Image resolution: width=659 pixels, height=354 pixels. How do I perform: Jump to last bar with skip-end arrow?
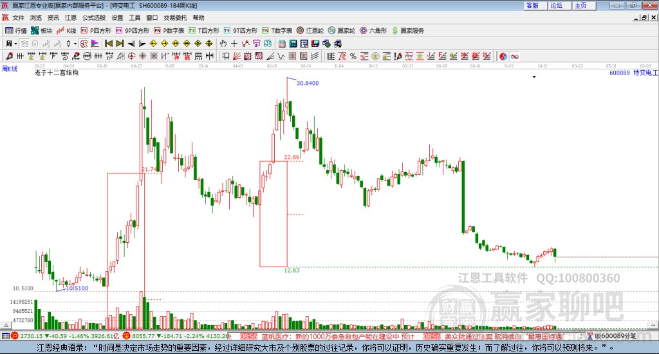point(120,44)
